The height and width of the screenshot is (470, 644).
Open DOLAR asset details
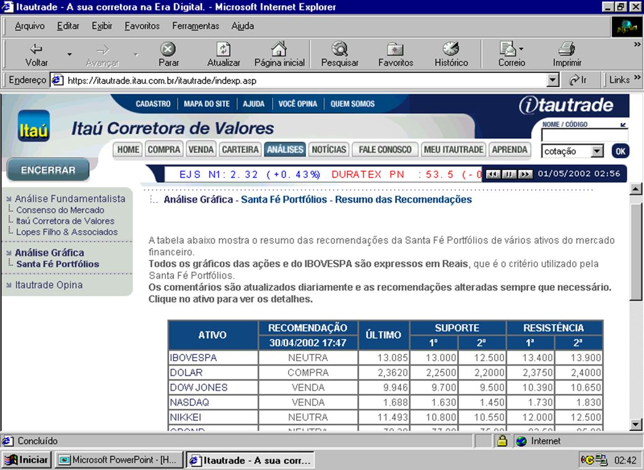[186, 372]
